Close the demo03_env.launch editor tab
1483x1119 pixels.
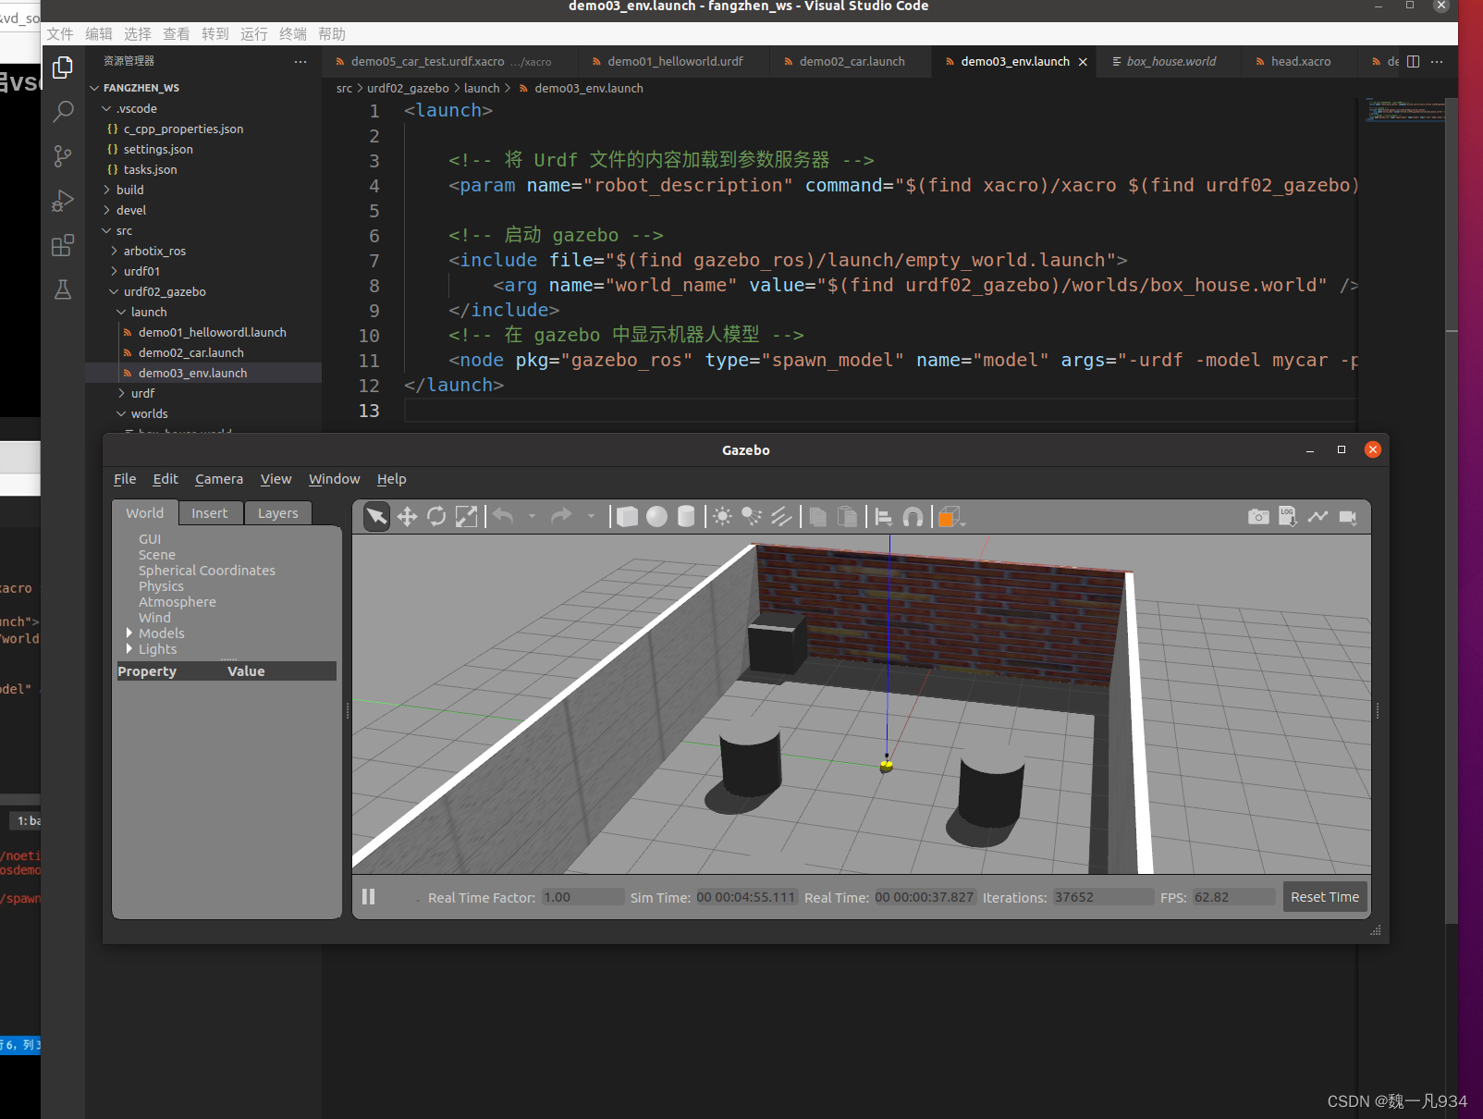1083,62
